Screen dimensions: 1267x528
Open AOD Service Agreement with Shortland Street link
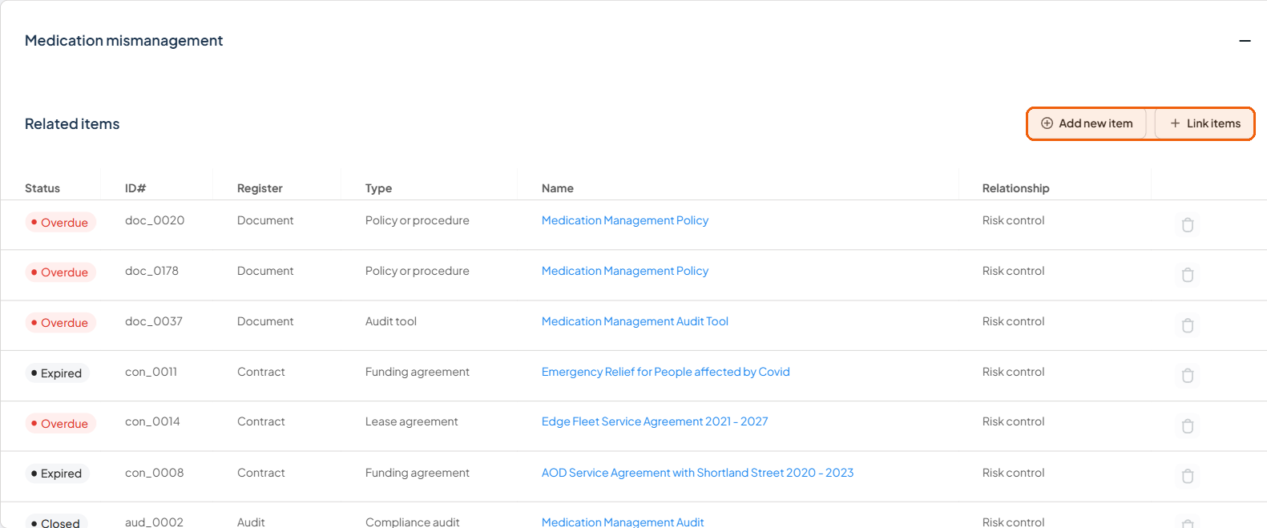697,473
